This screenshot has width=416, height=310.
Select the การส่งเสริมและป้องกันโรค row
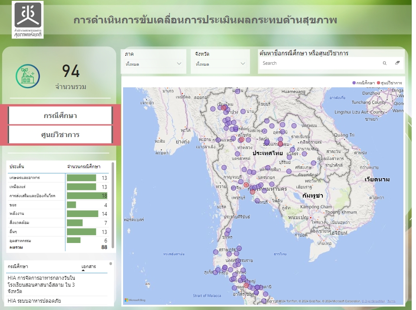(x=58, y=196)
